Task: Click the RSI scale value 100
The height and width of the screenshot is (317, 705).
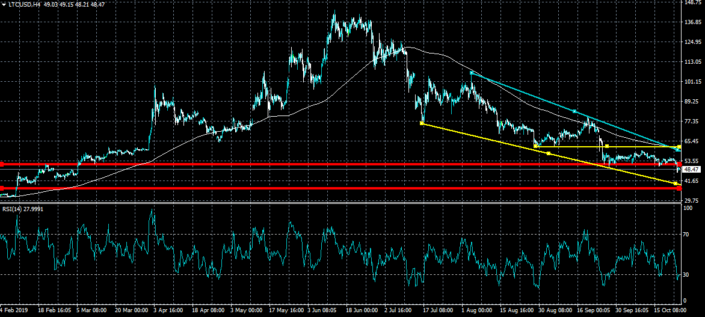Action: pos(688,208)
